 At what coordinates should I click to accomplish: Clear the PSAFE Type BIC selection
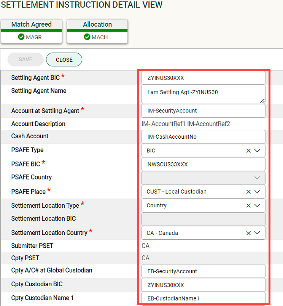(x=248, y=151)
